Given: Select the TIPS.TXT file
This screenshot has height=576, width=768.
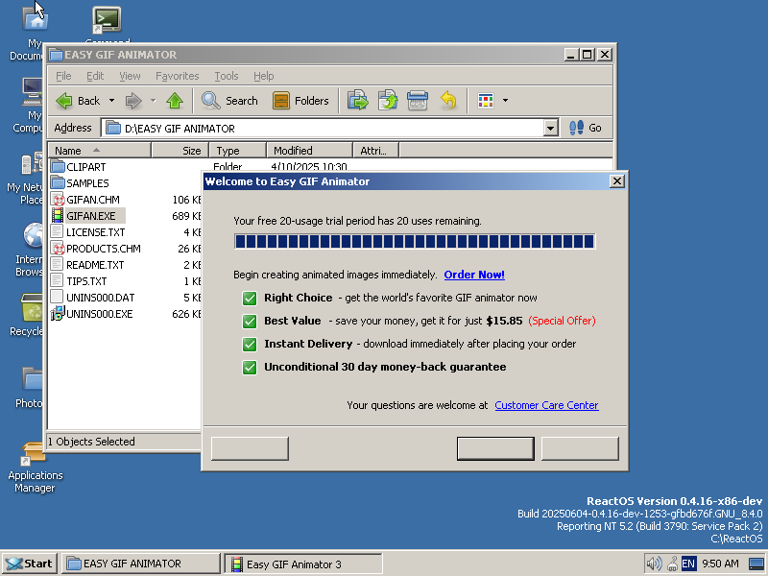Looking at the screenshot, I should [79, 281].
